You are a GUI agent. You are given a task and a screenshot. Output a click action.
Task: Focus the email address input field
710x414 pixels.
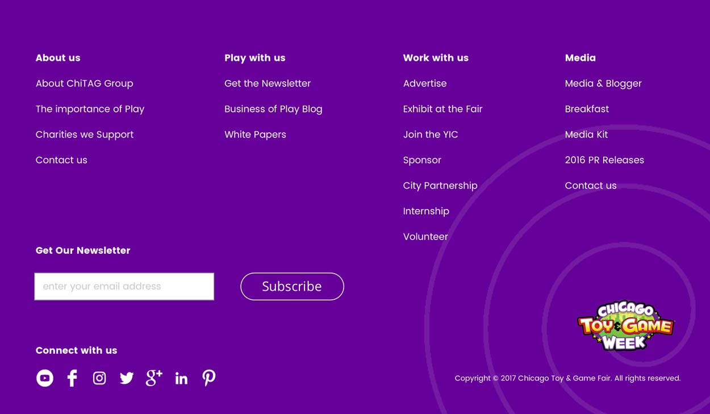pyautogui.click(x=124, y=286)
